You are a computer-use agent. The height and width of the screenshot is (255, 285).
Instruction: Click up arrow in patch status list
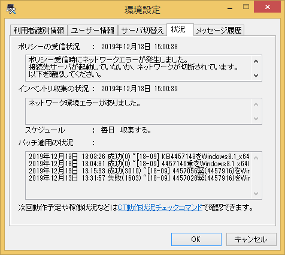point(256,158)
